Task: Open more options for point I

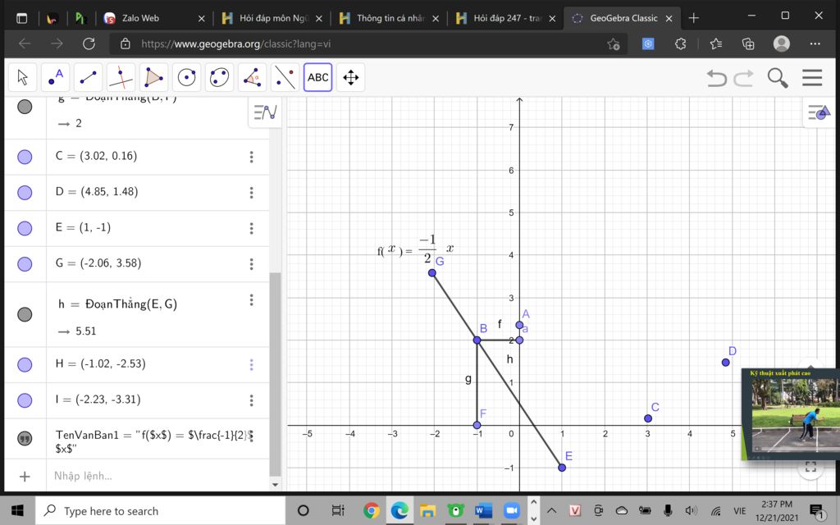Action: [x=251, y=400]
